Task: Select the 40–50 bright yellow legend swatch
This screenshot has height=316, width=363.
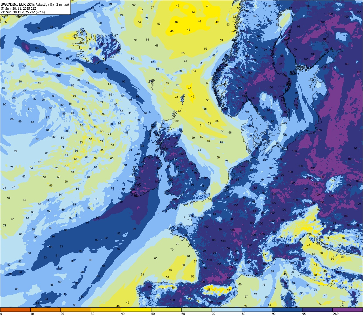Action: click(x=136, y=309)
